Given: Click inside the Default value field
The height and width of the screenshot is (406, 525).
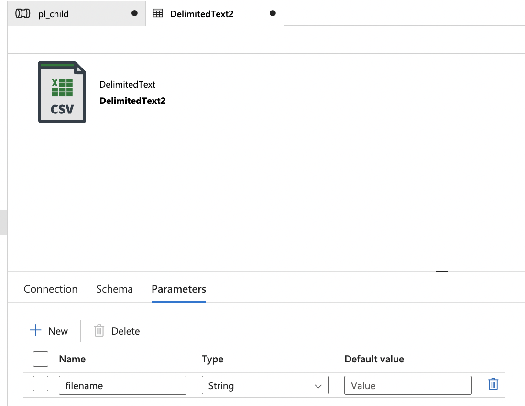Looking at the screenshot, I should click(407, 384).
